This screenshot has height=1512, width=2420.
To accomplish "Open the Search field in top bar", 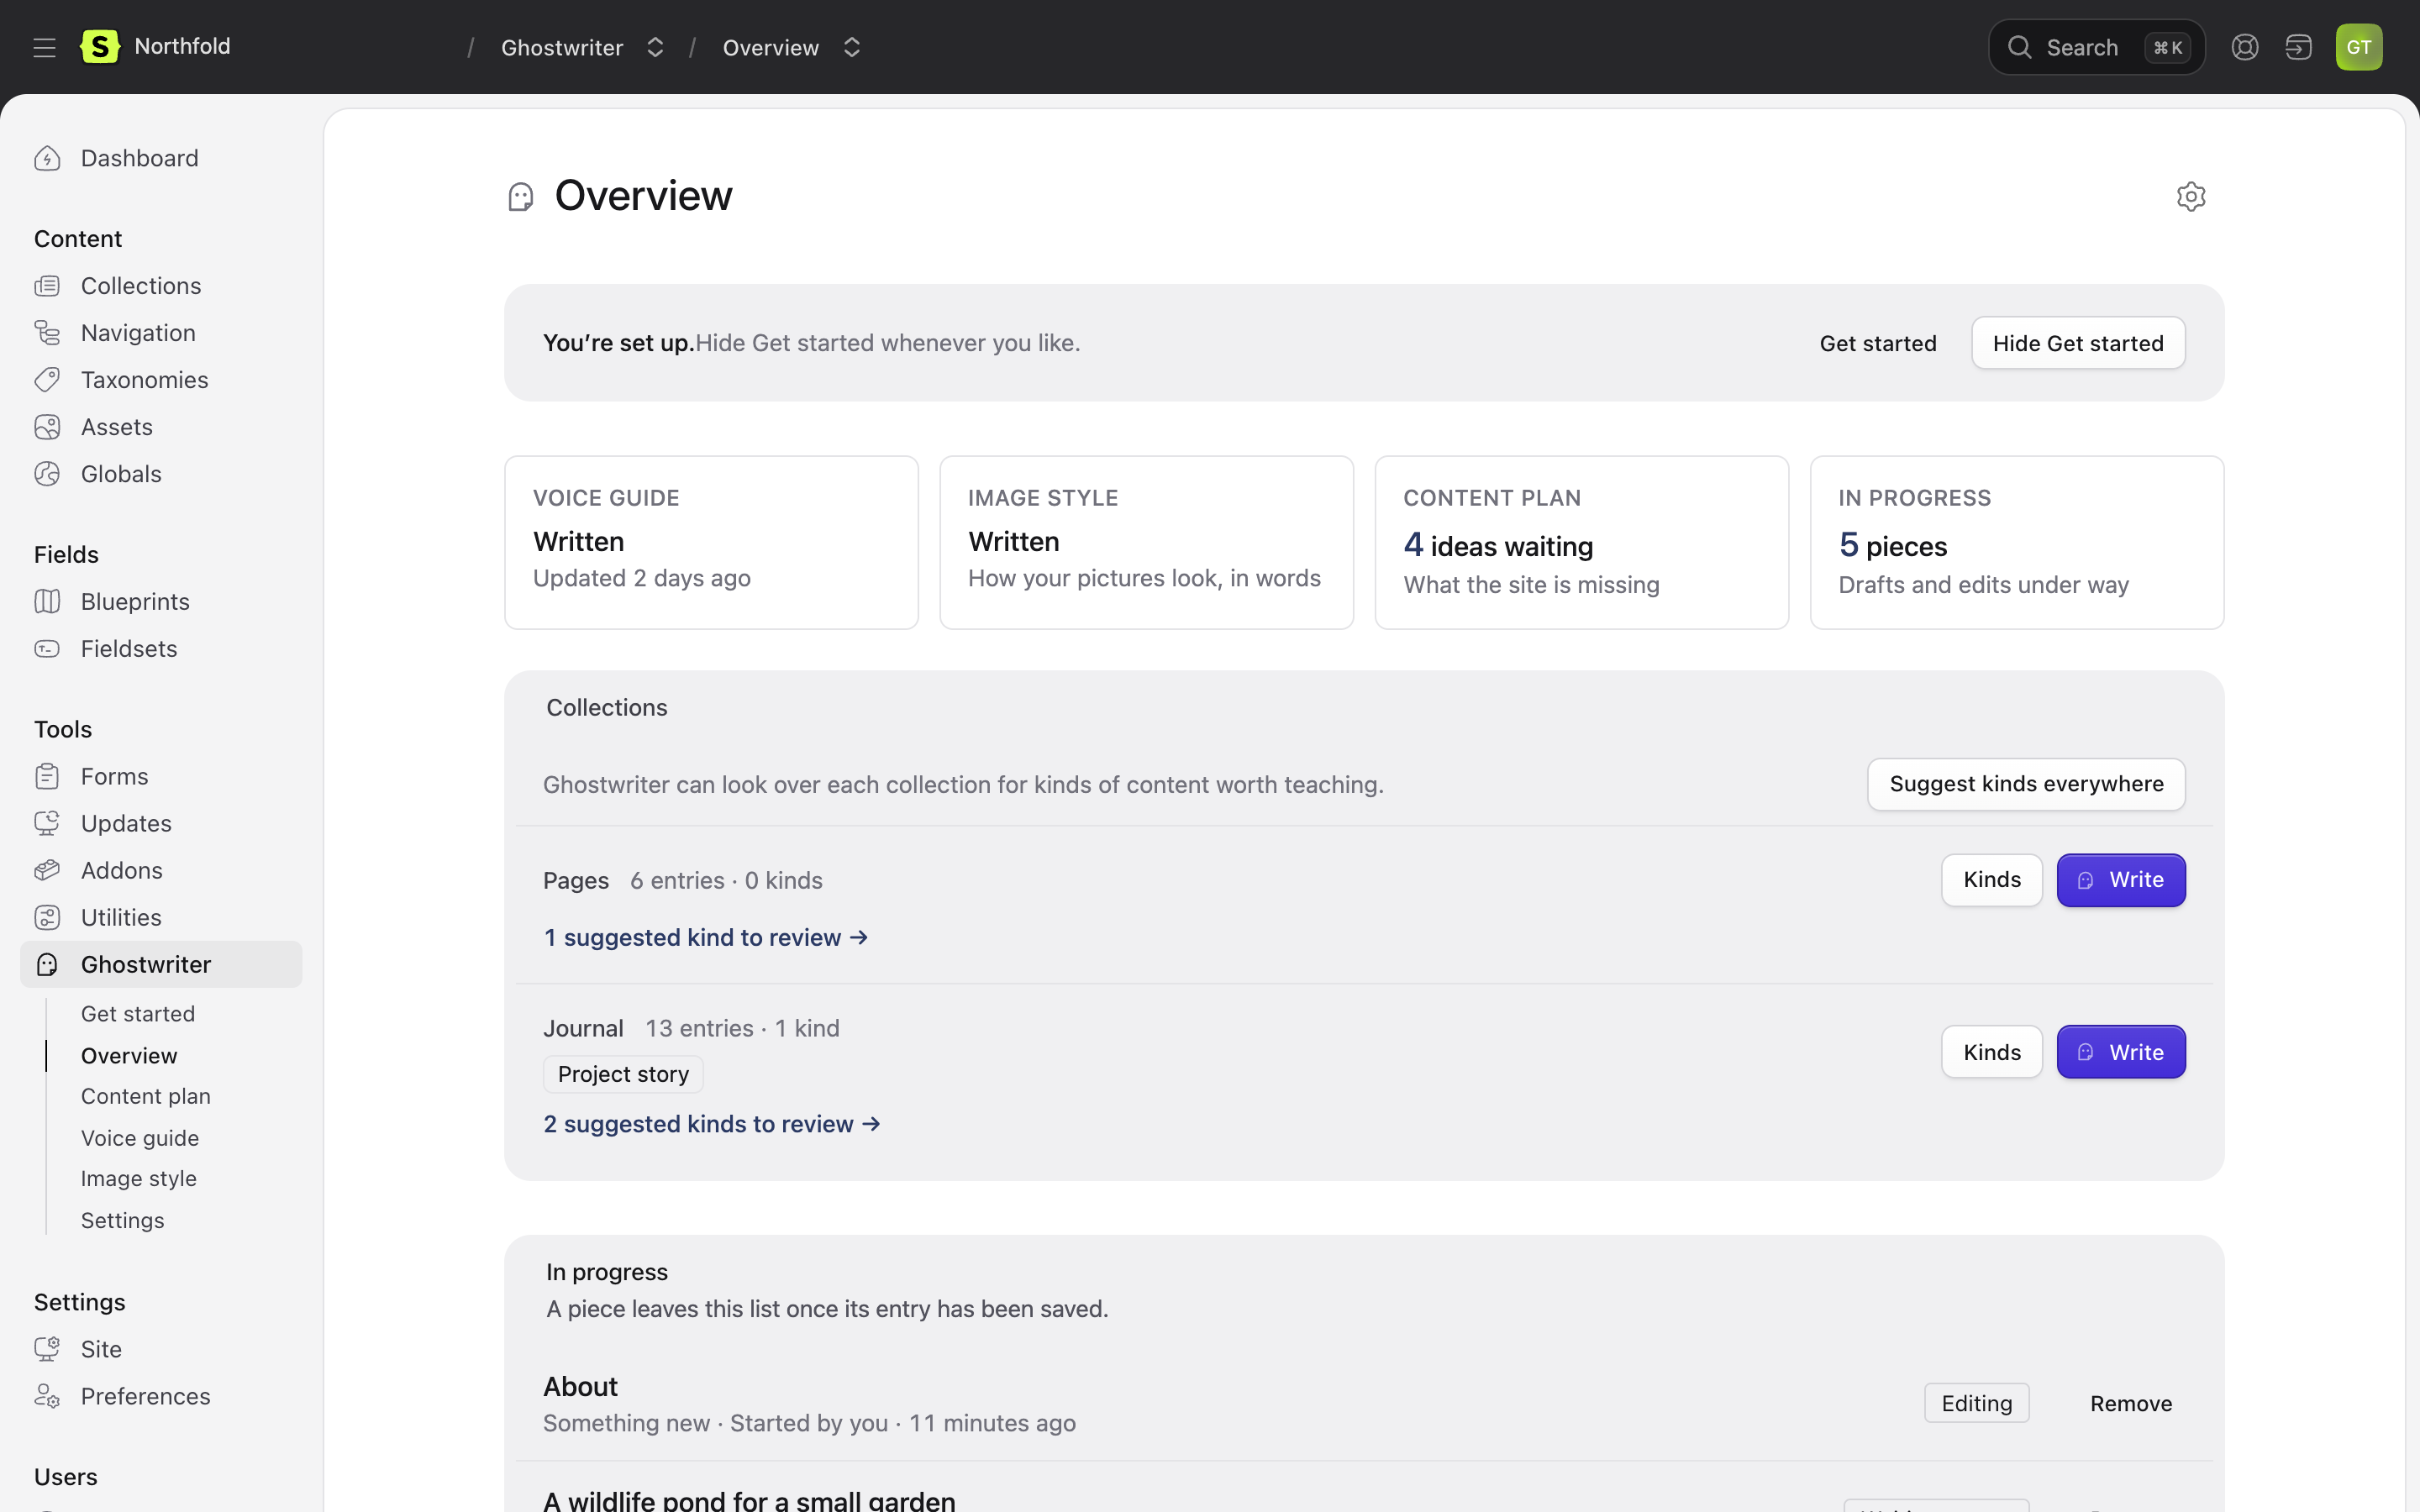I will [x=2096, y=47].
